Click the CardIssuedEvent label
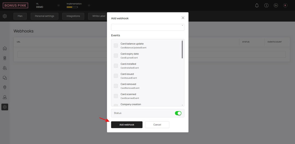The image size is (295, 144). [129, 78]
